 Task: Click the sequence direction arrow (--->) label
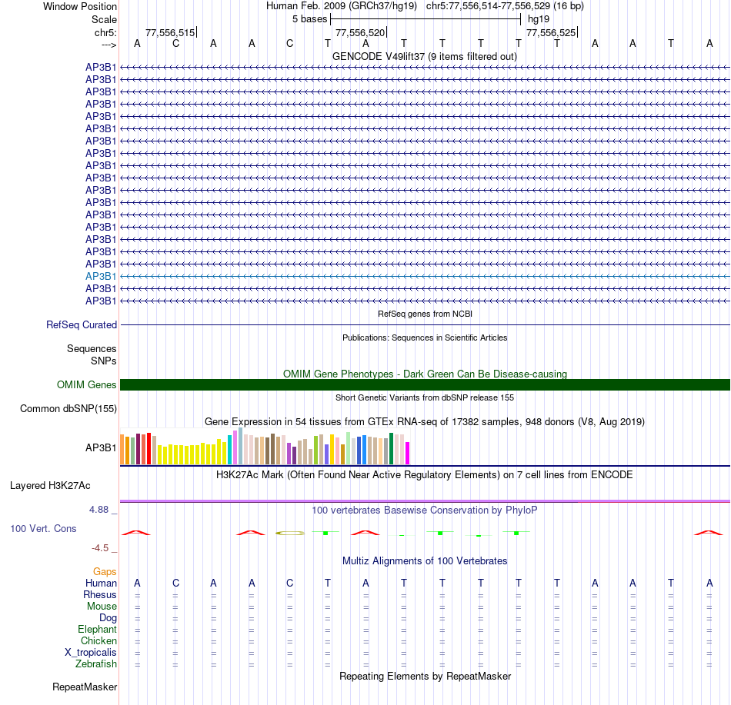tap(109, 45)
